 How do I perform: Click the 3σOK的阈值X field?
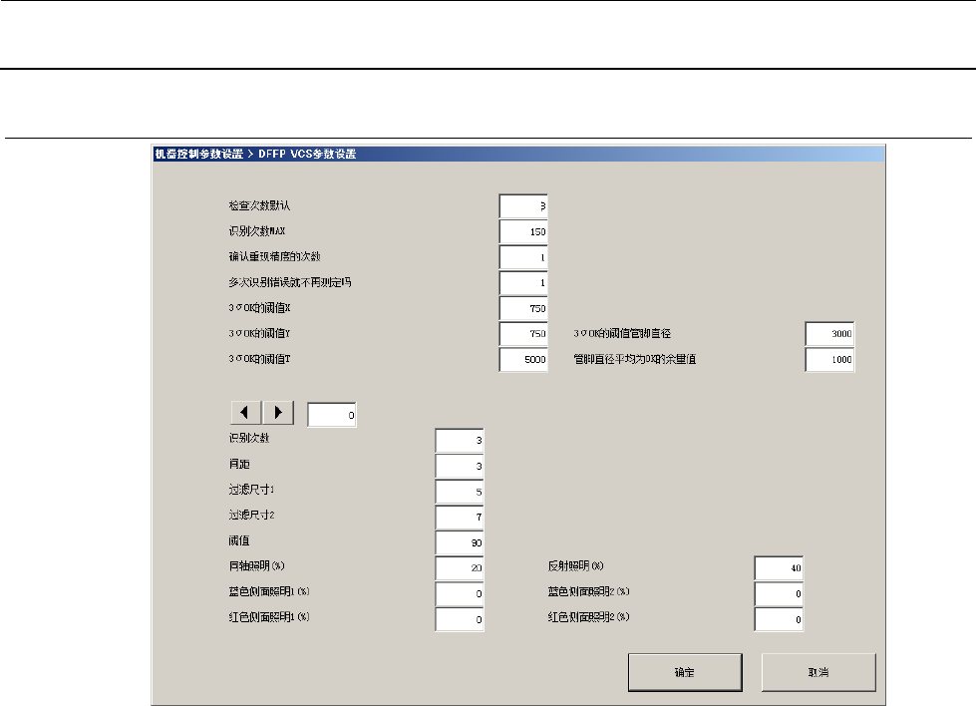523,308
